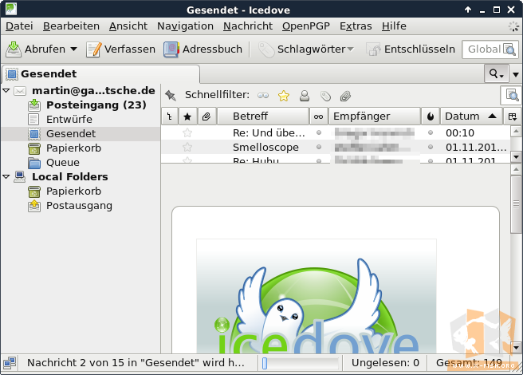Toggle the contact person quick filter

[305, 96]
